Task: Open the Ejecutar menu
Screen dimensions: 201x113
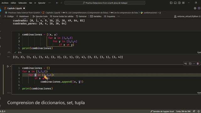Action: pyautogui.click(x=42, y=3)
